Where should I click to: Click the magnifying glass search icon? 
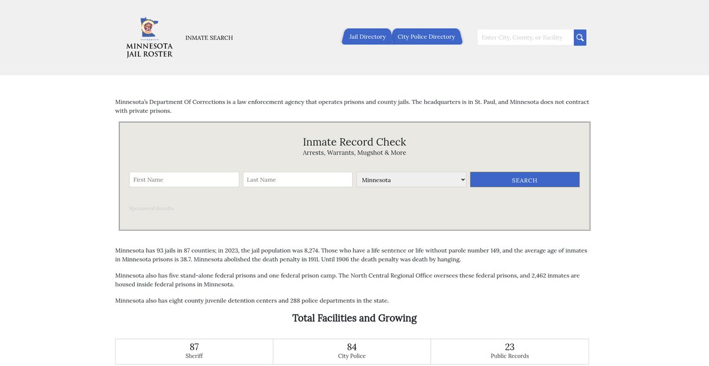point(580,38)
